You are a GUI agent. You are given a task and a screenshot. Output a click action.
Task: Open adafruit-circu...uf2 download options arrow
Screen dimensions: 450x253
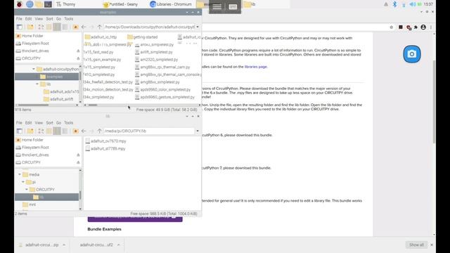click(x=118, y=245)
